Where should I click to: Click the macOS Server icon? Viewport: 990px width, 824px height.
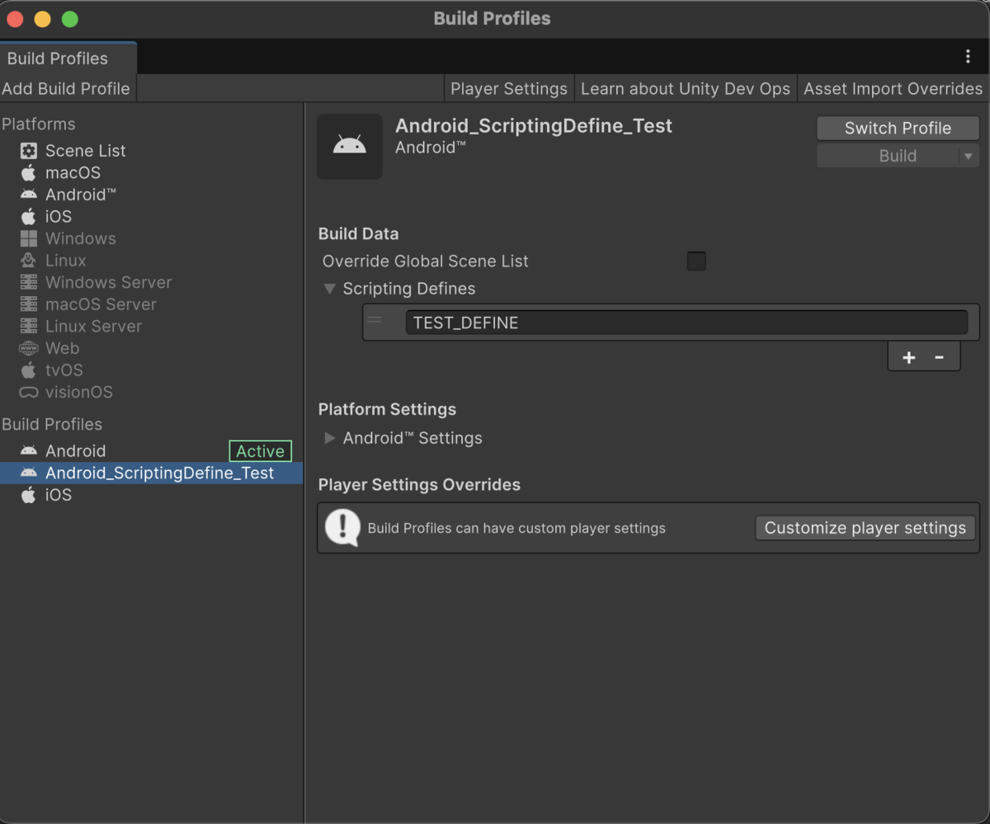[29, 304]
